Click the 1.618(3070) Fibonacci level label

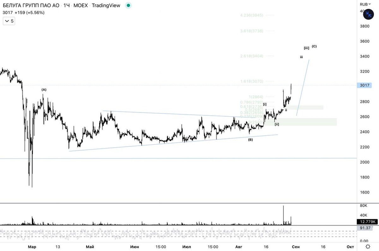coord(252,81)
